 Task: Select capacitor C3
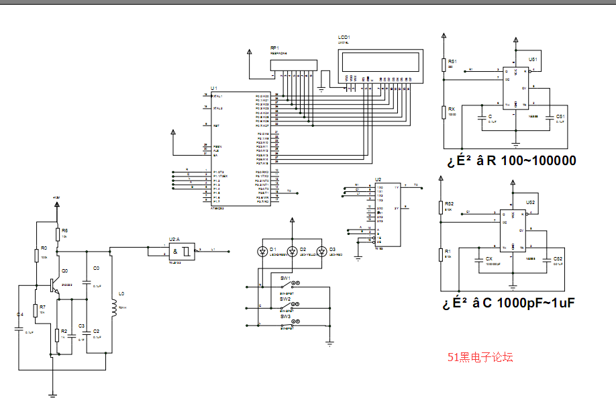point(72,336)
